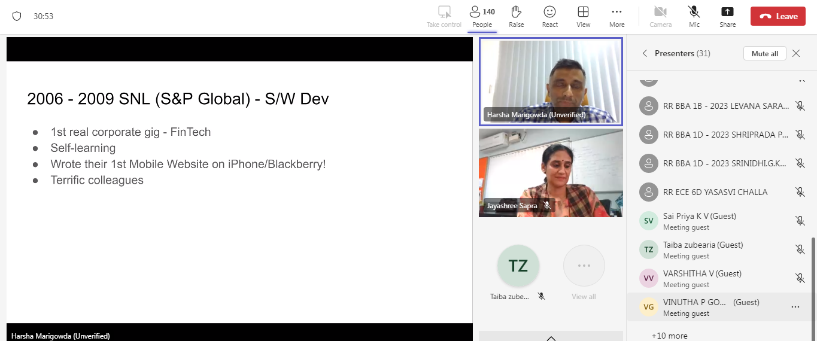Image resolution: width=817 pixels, height=341 pixels.
Task: Select Jayashree Sapra video tile
Action: point(551,172)
